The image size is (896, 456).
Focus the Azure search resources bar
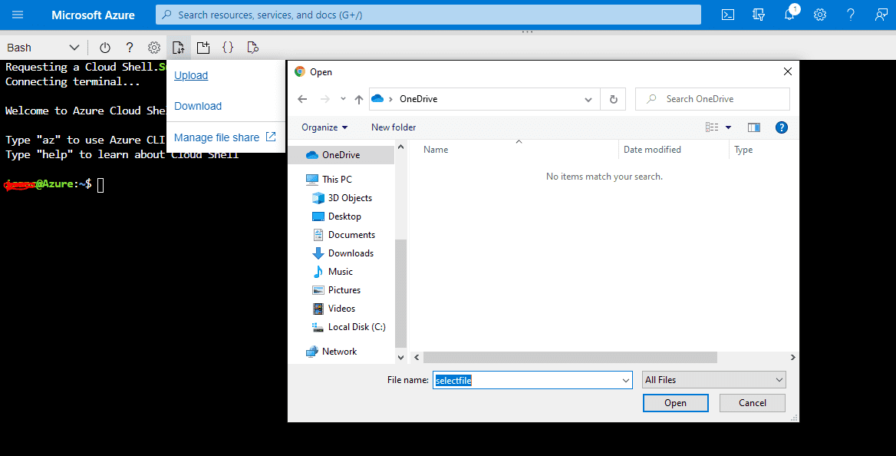tap(428, 15)
